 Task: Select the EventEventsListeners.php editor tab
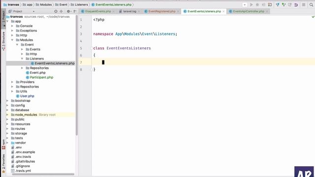coord(204,11)
